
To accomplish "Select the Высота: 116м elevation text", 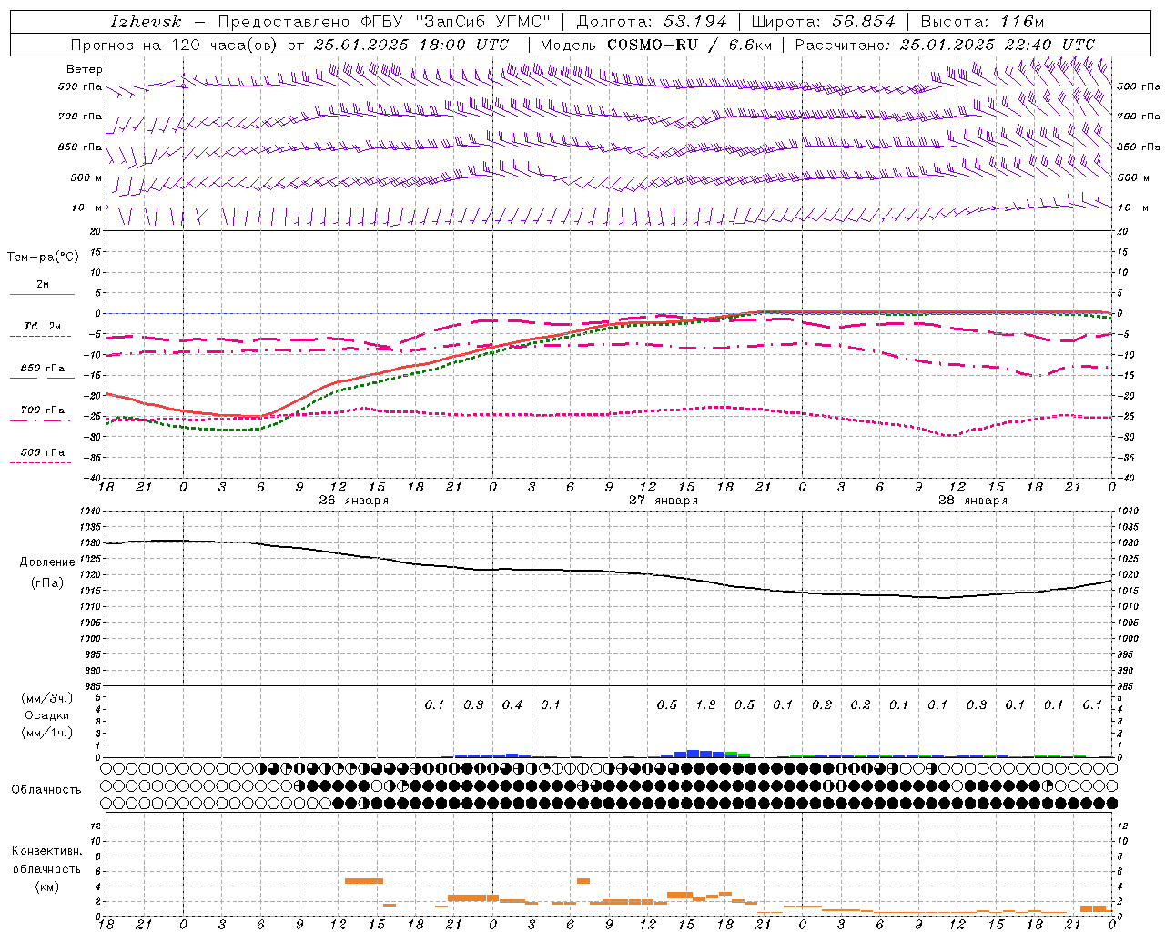I will [982, 22].
